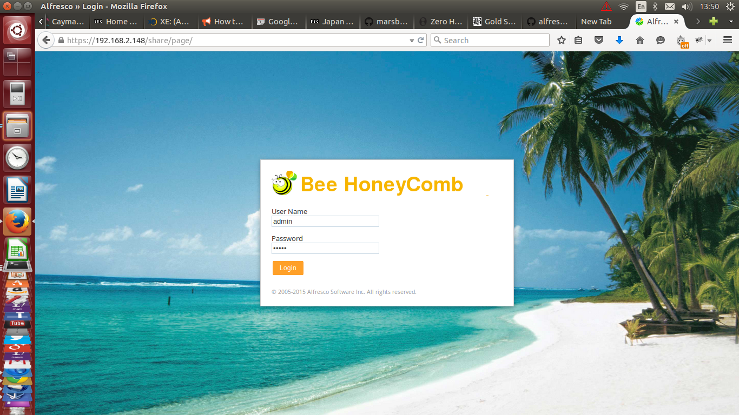739x415 pixels.
Task: Click the Firebug bug icon
Action: (700, 41)
